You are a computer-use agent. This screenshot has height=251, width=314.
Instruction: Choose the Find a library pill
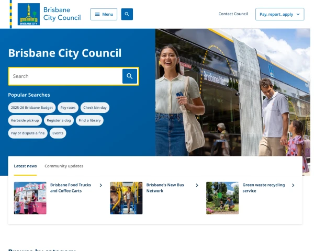pos(89,120)
